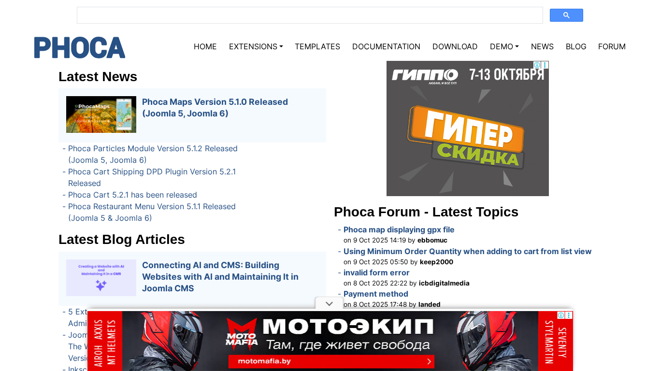Open Phoca Cart Shipping DPD Plugin link
Screen dimensions: 660x371
[x=152, y=177]
